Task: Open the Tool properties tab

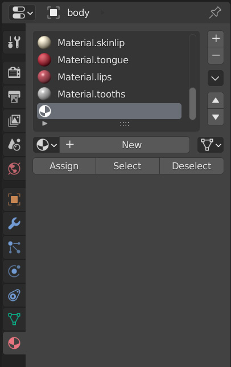Action: [x=14, y=42]
